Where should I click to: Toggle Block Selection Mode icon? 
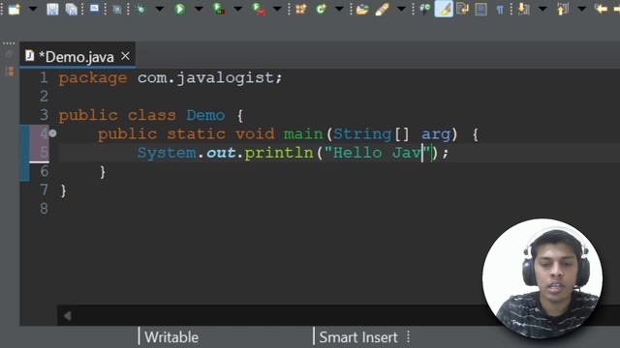click(x=480, y=9)
